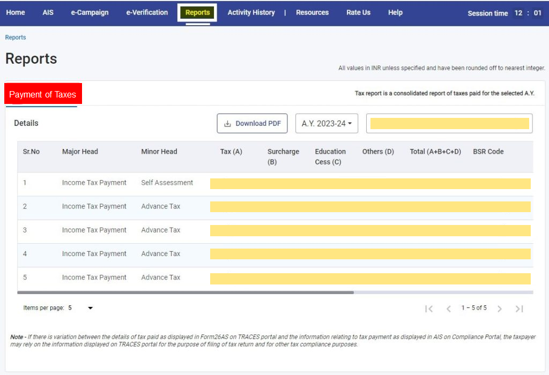Click the horizontal table scrollbar
The image size is (549, 375).
pos(185,292)
